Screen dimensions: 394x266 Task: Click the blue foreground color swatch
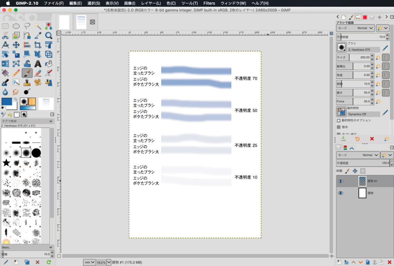[7, 102]
